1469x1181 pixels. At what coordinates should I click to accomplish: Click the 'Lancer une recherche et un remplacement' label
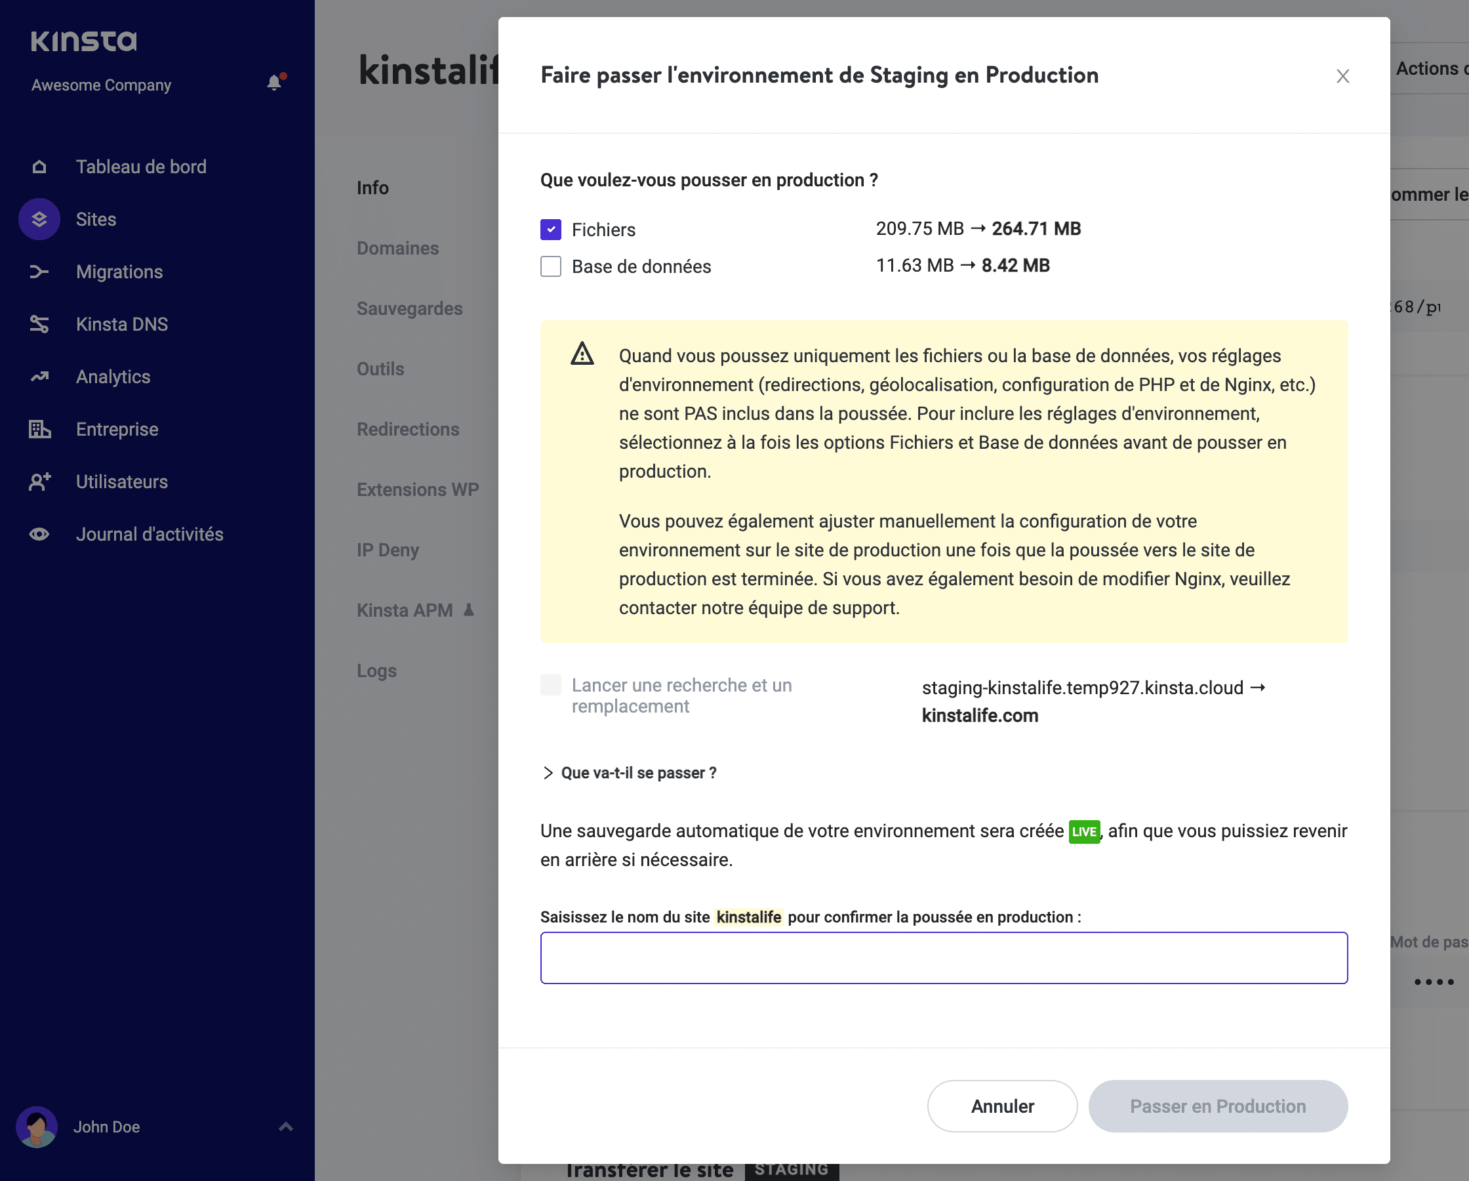[x=681, y=695]
